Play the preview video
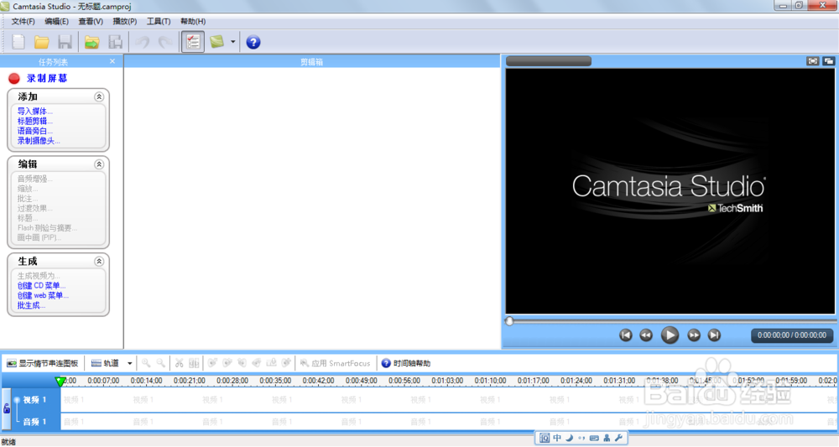The image size is (839, 447). [670, 335]
